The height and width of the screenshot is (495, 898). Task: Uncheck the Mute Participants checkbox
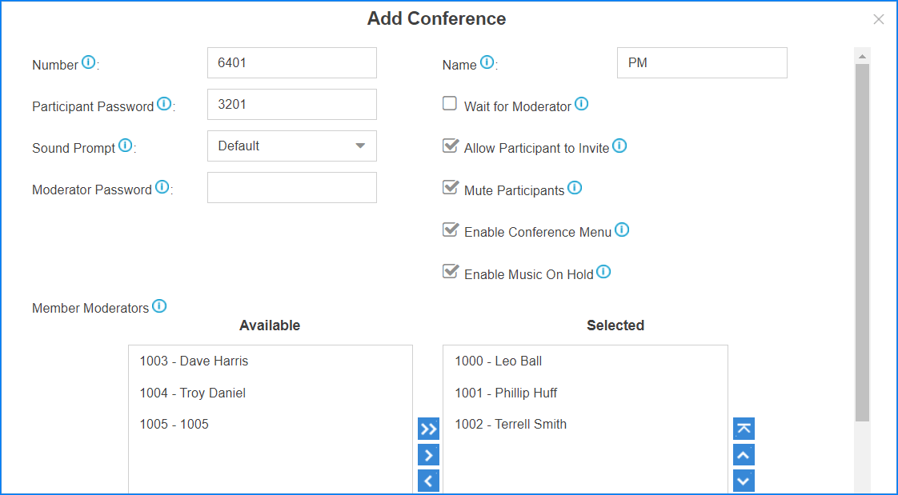(450, 187)
